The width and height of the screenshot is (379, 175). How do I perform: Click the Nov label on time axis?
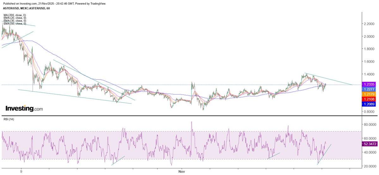[181, 172]
